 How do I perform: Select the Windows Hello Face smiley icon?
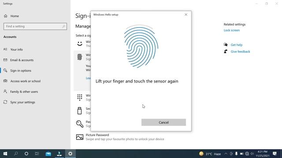(x=80, y=43)
